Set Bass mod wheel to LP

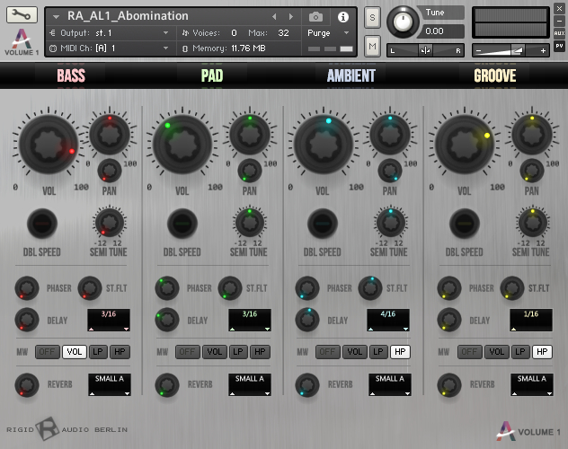98,352
